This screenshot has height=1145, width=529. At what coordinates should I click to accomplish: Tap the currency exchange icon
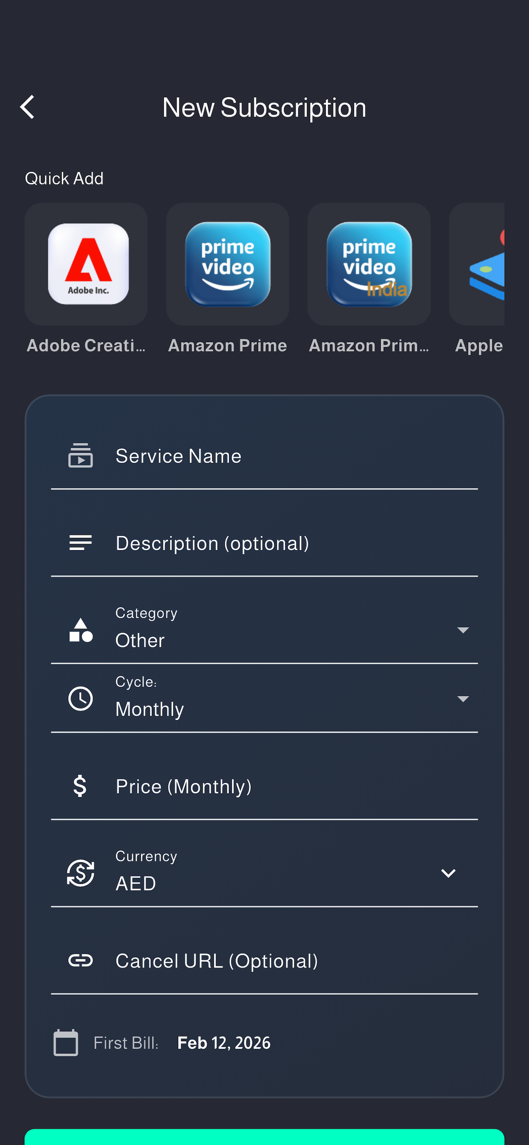click(x=80, y=872)
